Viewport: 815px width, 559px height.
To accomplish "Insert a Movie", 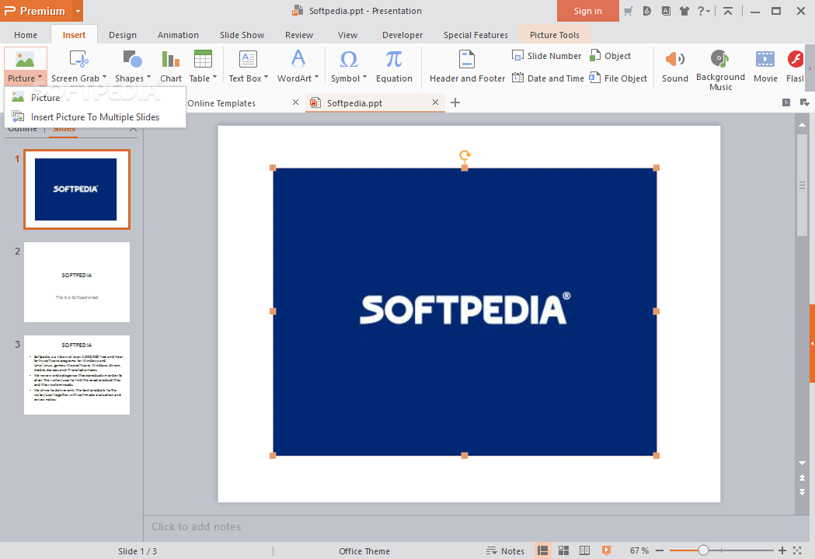I will (x=765, y=67).
